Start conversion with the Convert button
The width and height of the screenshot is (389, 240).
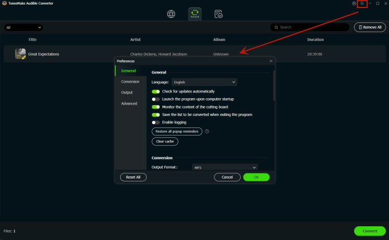pyautogui.click(x=369, y=231)
